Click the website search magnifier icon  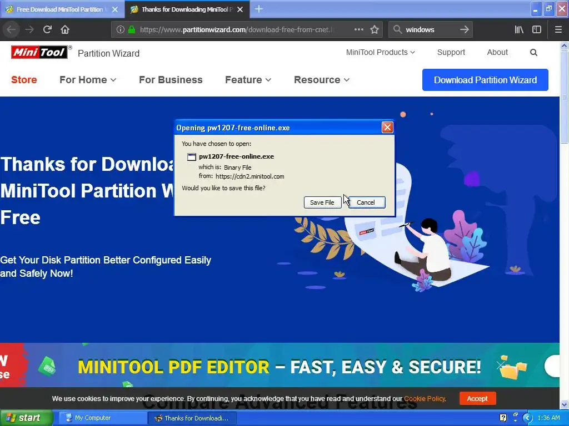[533, 53]
